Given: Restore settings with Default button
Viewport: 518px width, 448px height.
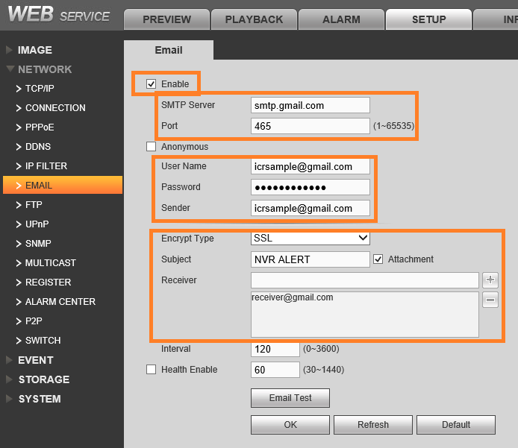Looking at the screenshot, I should click(456, 425).
